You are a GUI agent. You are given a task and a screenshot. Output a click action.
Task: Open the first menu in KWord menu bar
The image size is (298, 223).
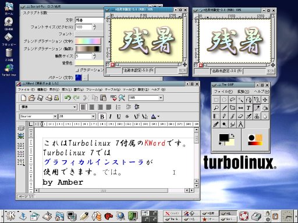tap(26, 89)
